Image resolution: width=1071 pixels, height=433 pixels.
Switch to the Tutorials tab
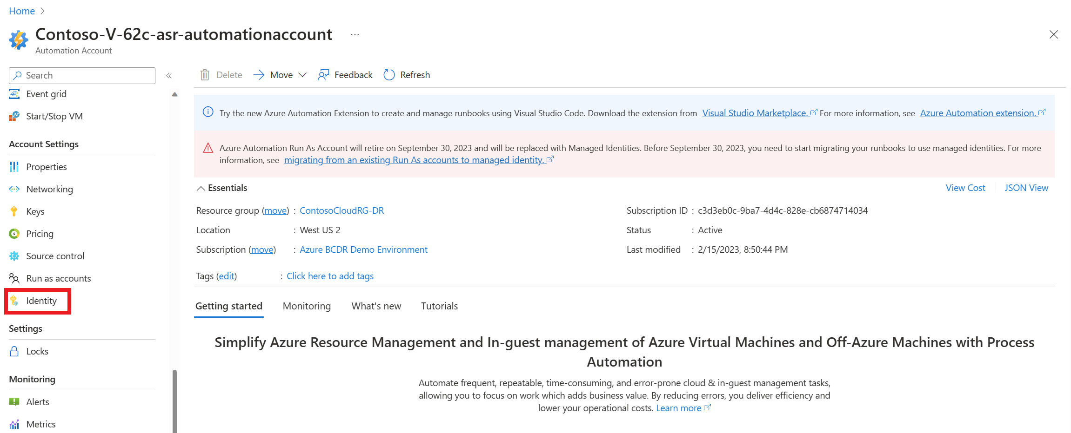coord(439,306)
